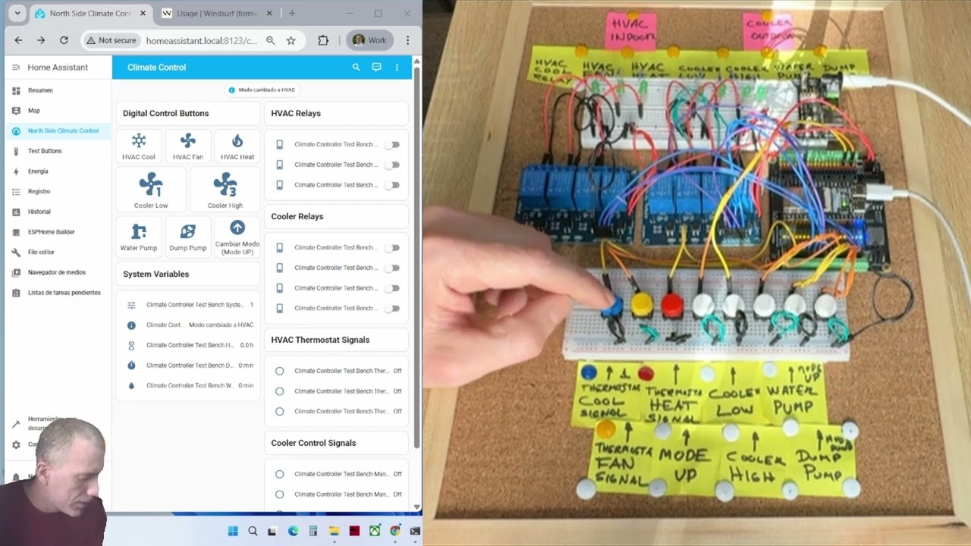The image size is (971, 546).
Task: Open the assistant chat icon in header
Action: (376, 67)
